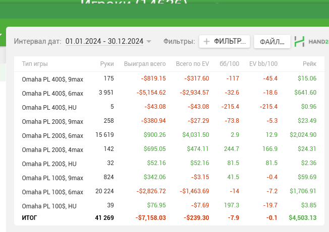
Task: Click the EV bb/100 value 166.9
Action: tap(270, 149)
